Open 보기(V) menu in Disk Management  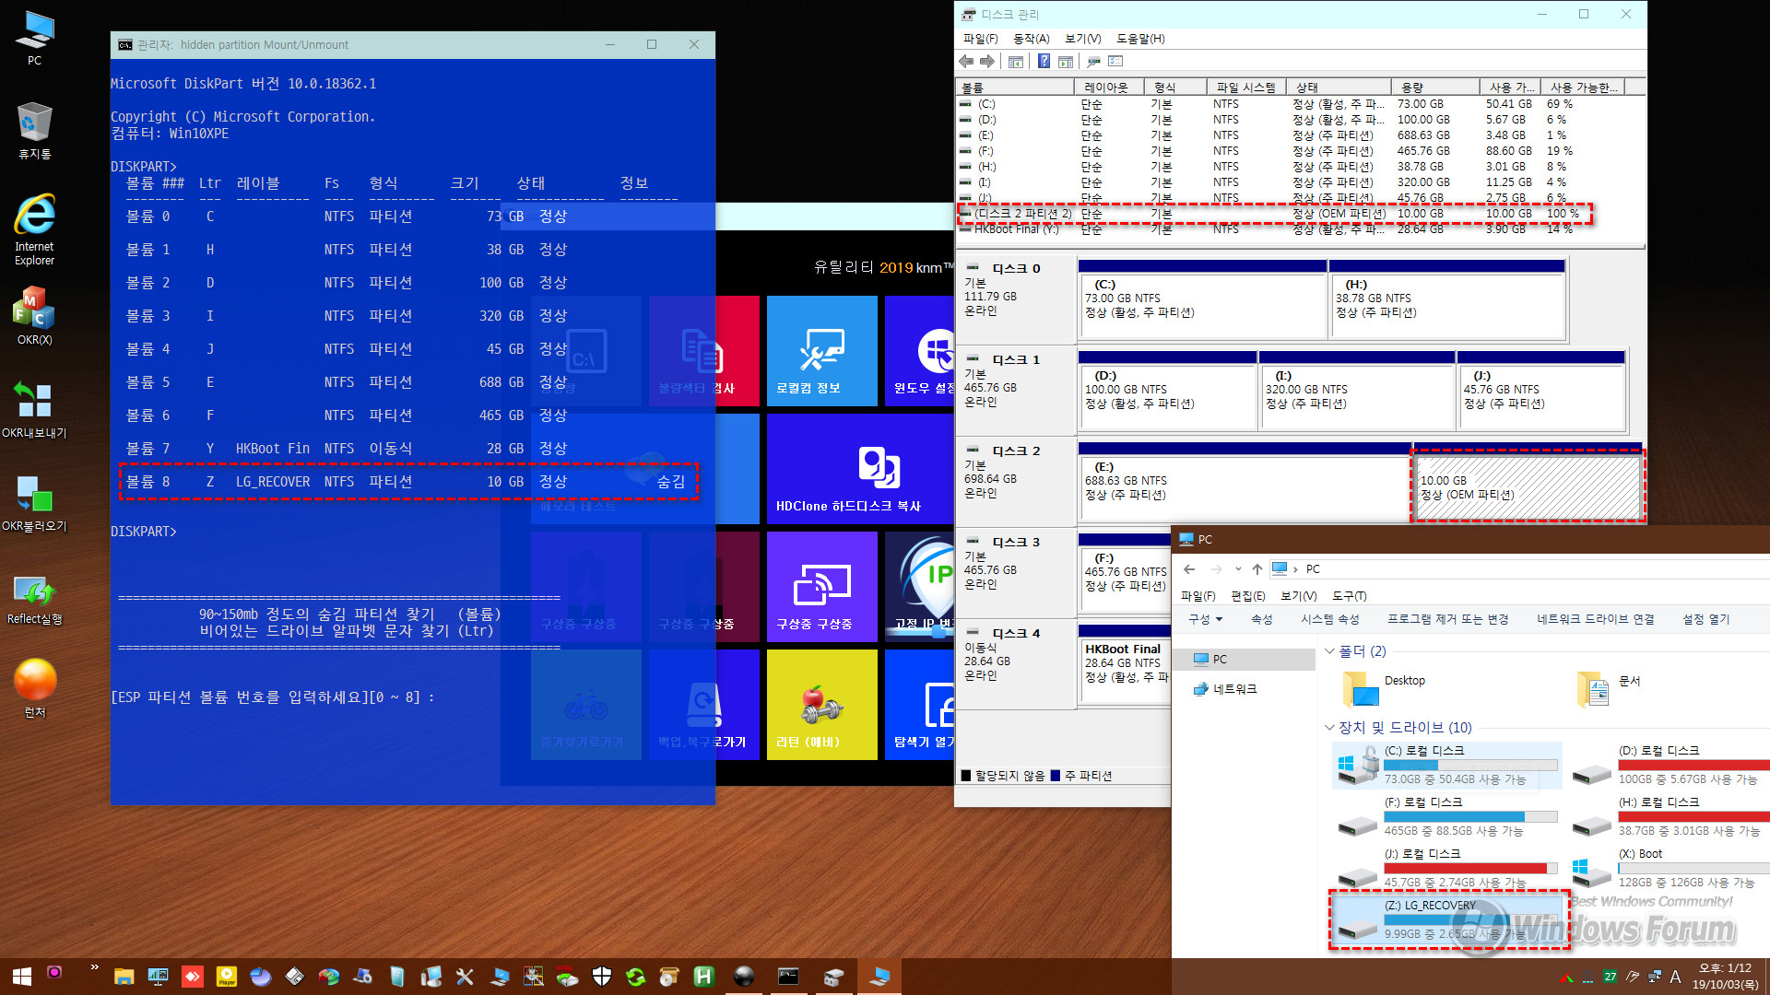1082,39
